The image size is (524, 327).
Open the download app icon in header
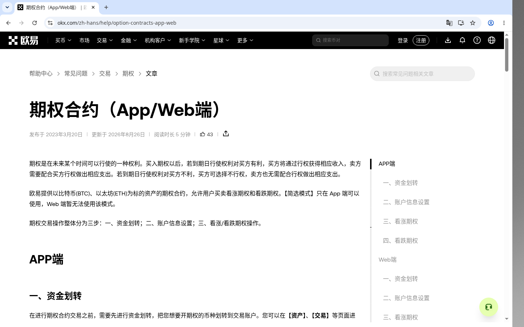[448, 40]
